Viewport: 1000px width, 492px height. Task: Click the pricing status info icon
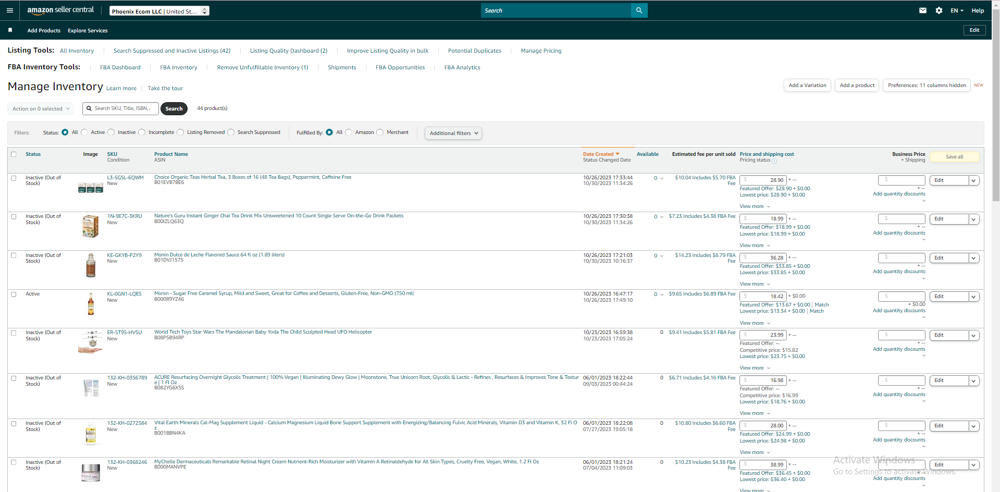[774, 161]
